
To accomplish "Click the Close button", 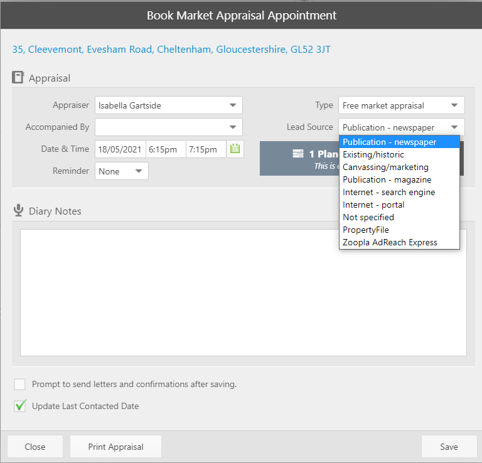I will [x=35, y=447].
